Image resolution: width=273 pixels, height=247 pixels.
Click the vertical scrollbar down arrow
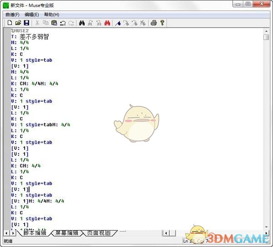pos(266,227)
